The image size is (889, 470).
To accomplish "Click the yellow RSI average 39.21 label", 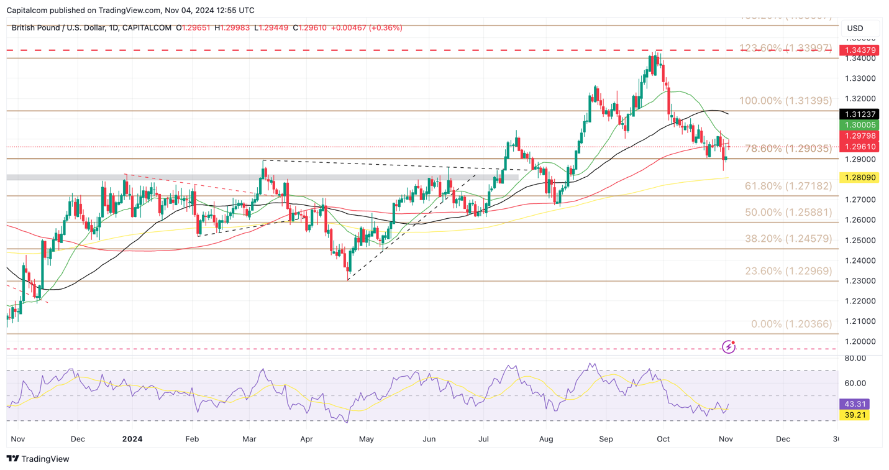I will click(854, 415).
